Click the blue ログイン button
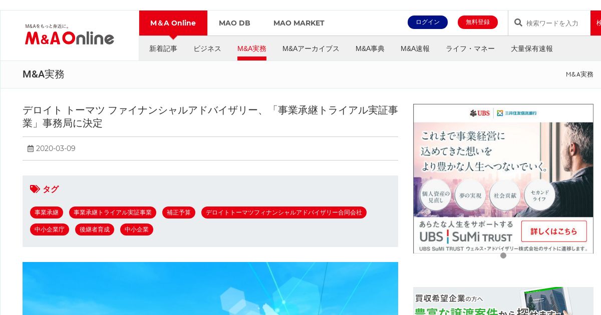The height and width of the screenshot is (315, 601). [x=428, y=22]
